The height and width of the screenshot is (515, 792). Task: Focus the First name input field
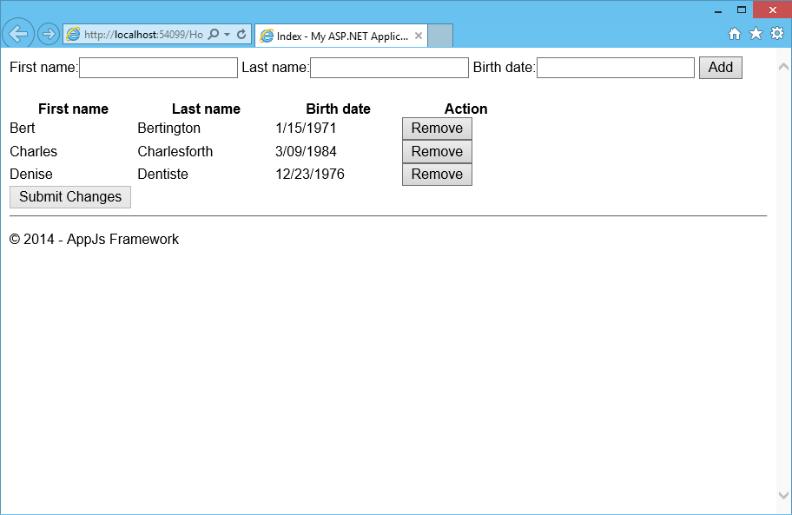pyautogui.click(x=158, y=68)
